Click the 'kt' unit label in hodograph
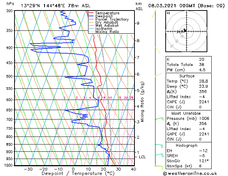Screen dimensions: 228x176 click(169, 13)
